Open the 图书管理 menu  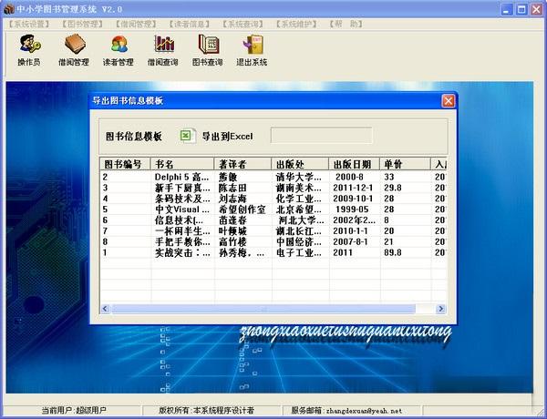83,24
